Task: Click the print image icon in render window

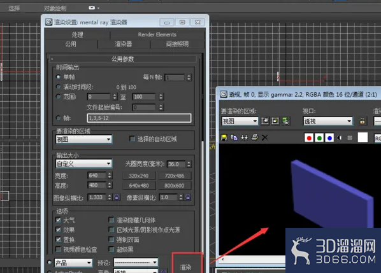Action: 254,137
